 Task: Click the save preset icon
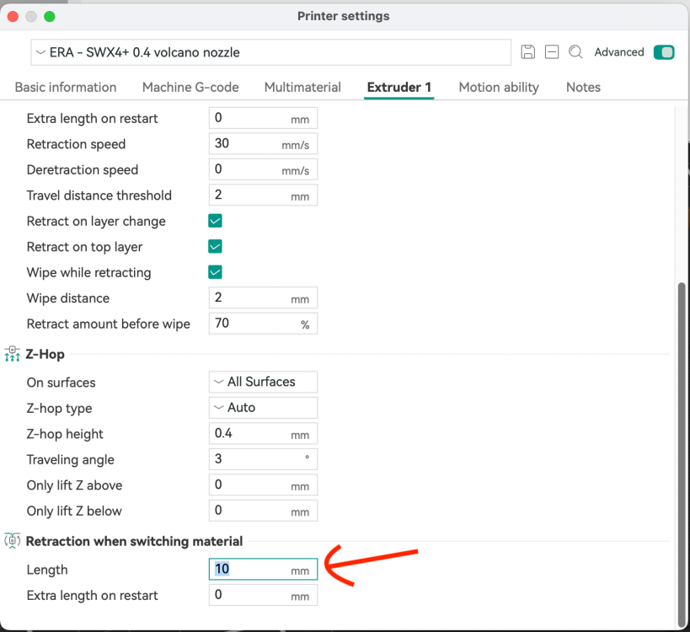pos(528,52)
